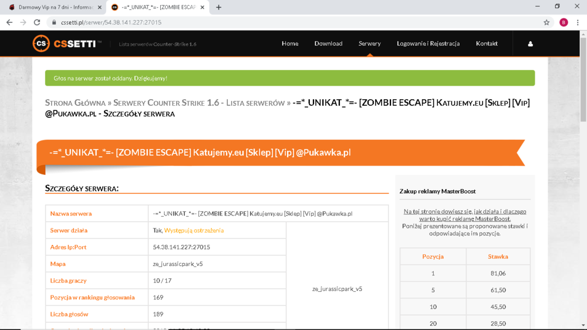Go to Serwery in navigation
Image resolution: width=587 pixels, height=330 pixels.
[x=369, y=43]
